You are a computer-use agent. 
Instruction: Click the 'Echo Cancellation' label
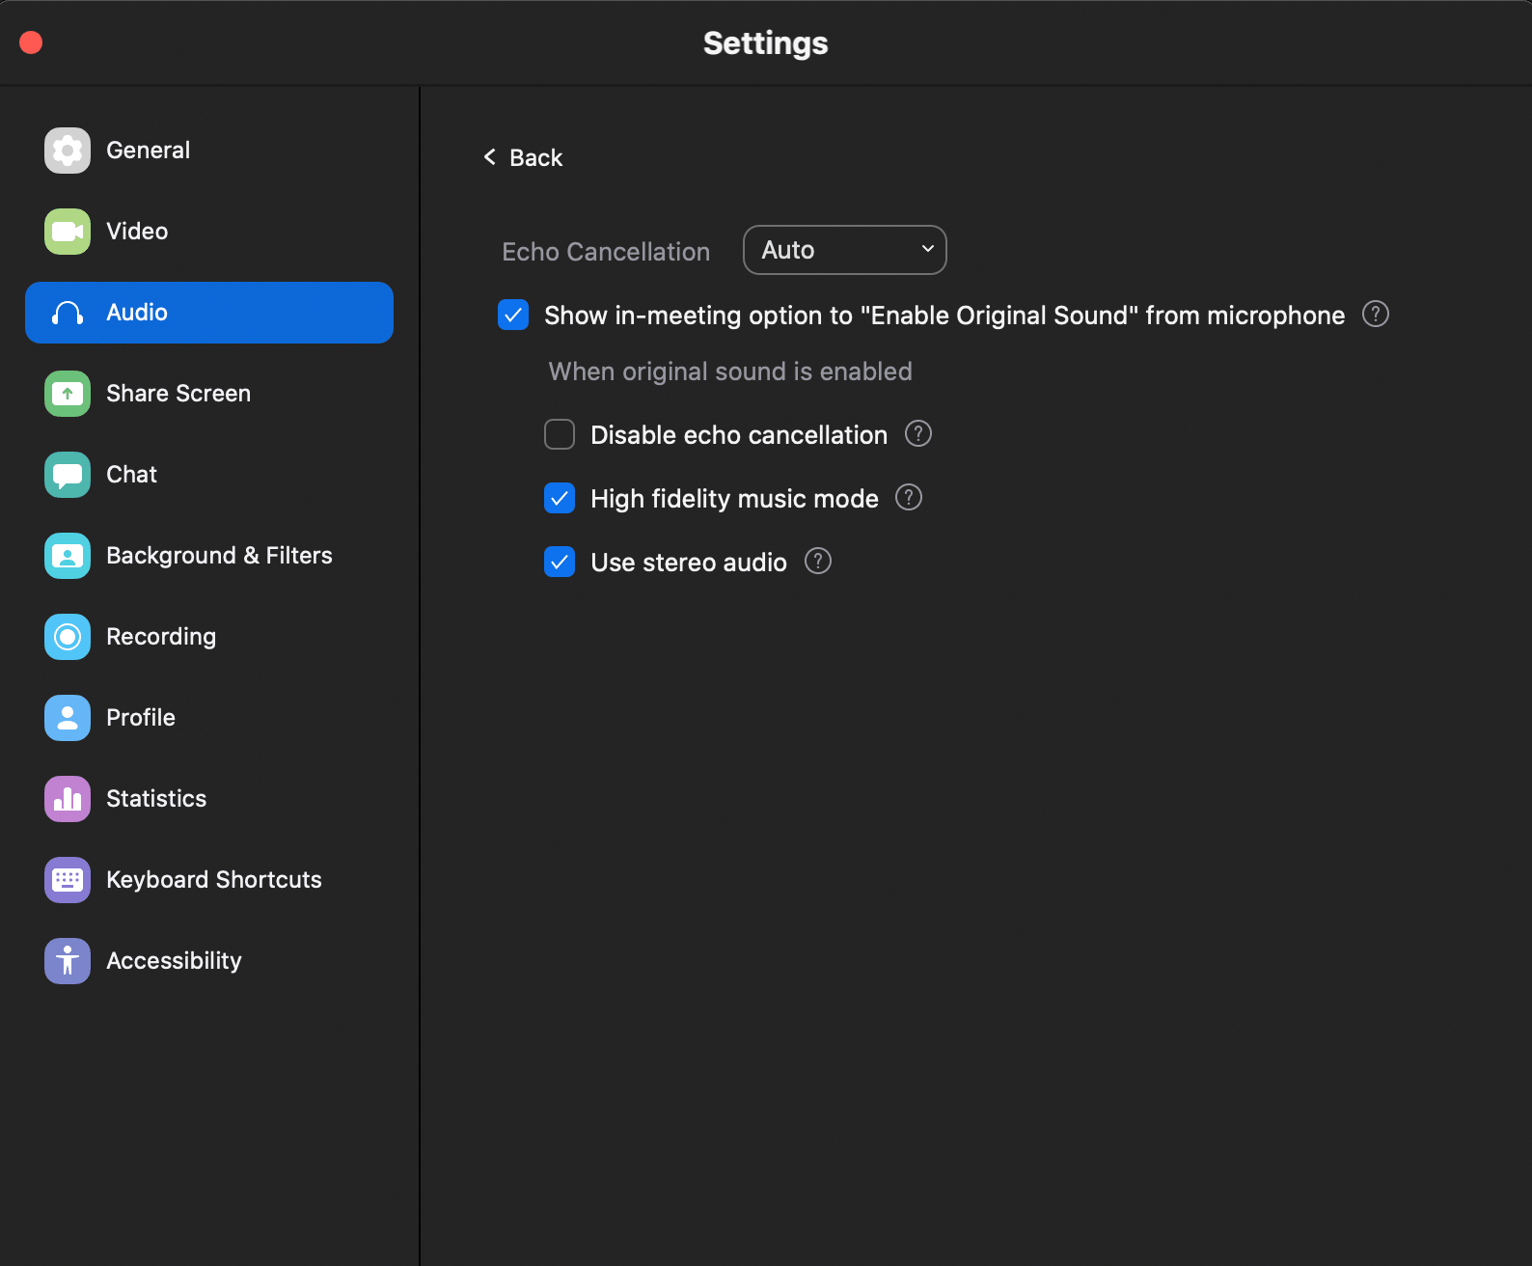606,252
